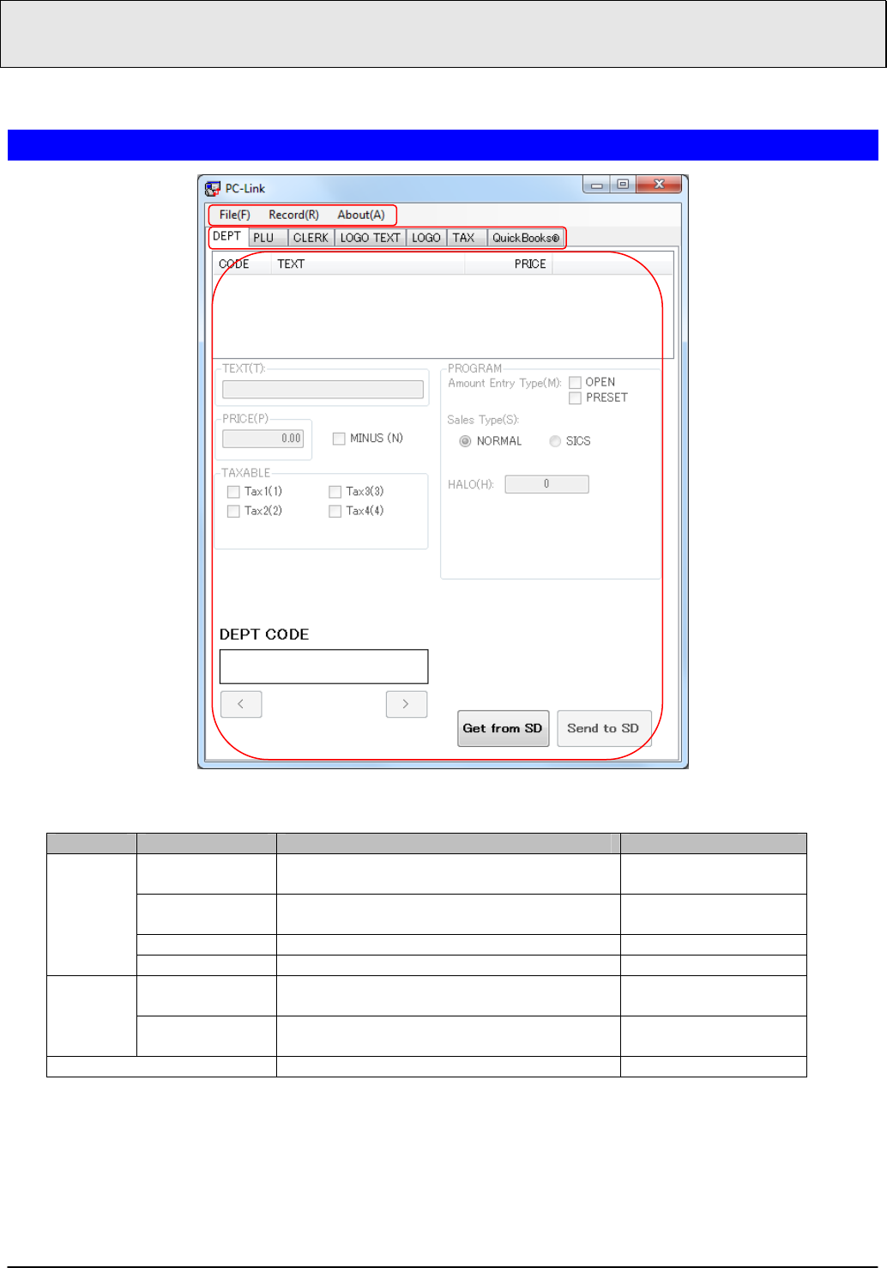
Task: Open the QuickBooks tab
Action: 525,238
